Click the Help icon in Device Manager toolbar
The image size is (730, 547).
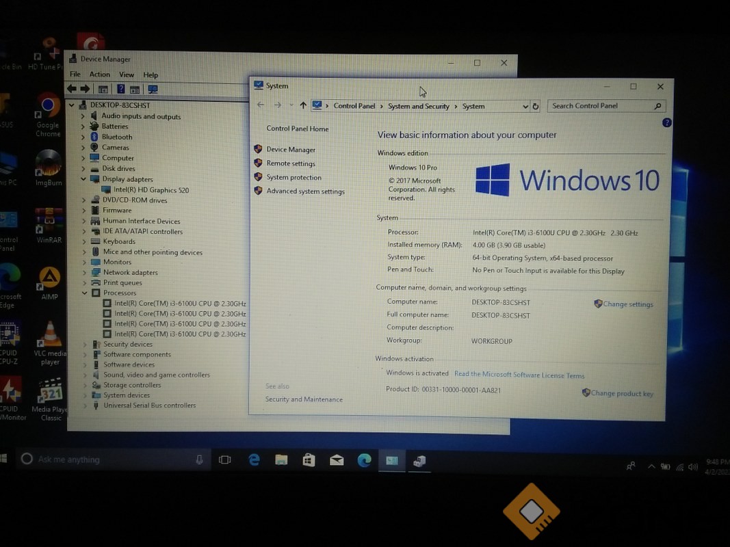[120, 89]
